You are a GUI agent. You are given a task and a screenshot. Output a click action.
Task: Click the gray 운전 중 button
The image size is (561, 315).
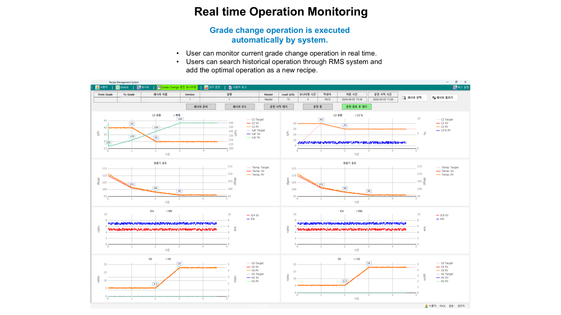[317, 107]
